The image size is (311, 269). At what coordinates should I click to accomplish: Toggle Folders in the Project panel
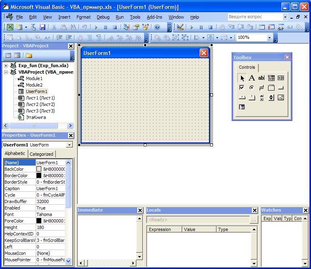pos(29,55)
